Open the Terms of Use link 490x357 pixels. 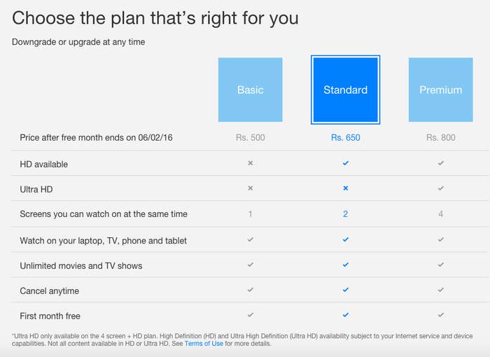(204, 343)
